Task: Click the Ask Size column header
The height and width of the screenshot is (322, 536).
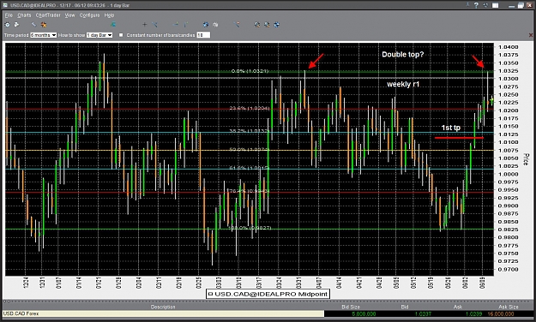Action: [x=508, y=307]
